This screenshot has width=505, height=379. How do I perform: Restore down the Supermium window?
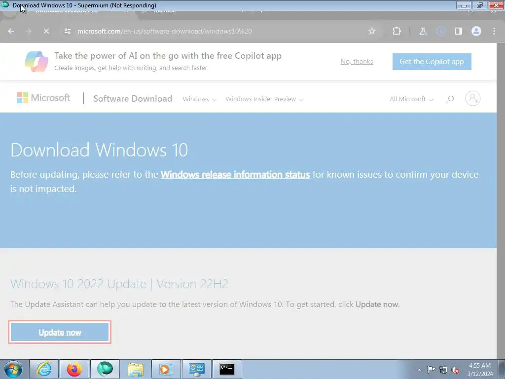tap(480, 5)
